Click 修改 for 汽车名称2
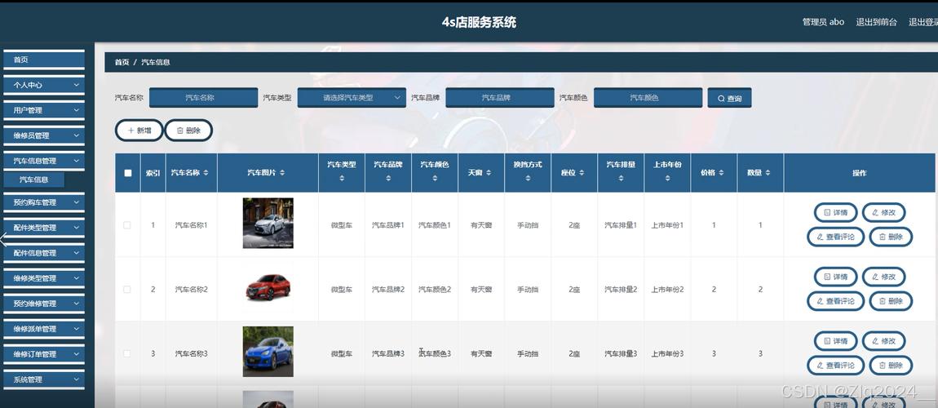 pos(883,277)
